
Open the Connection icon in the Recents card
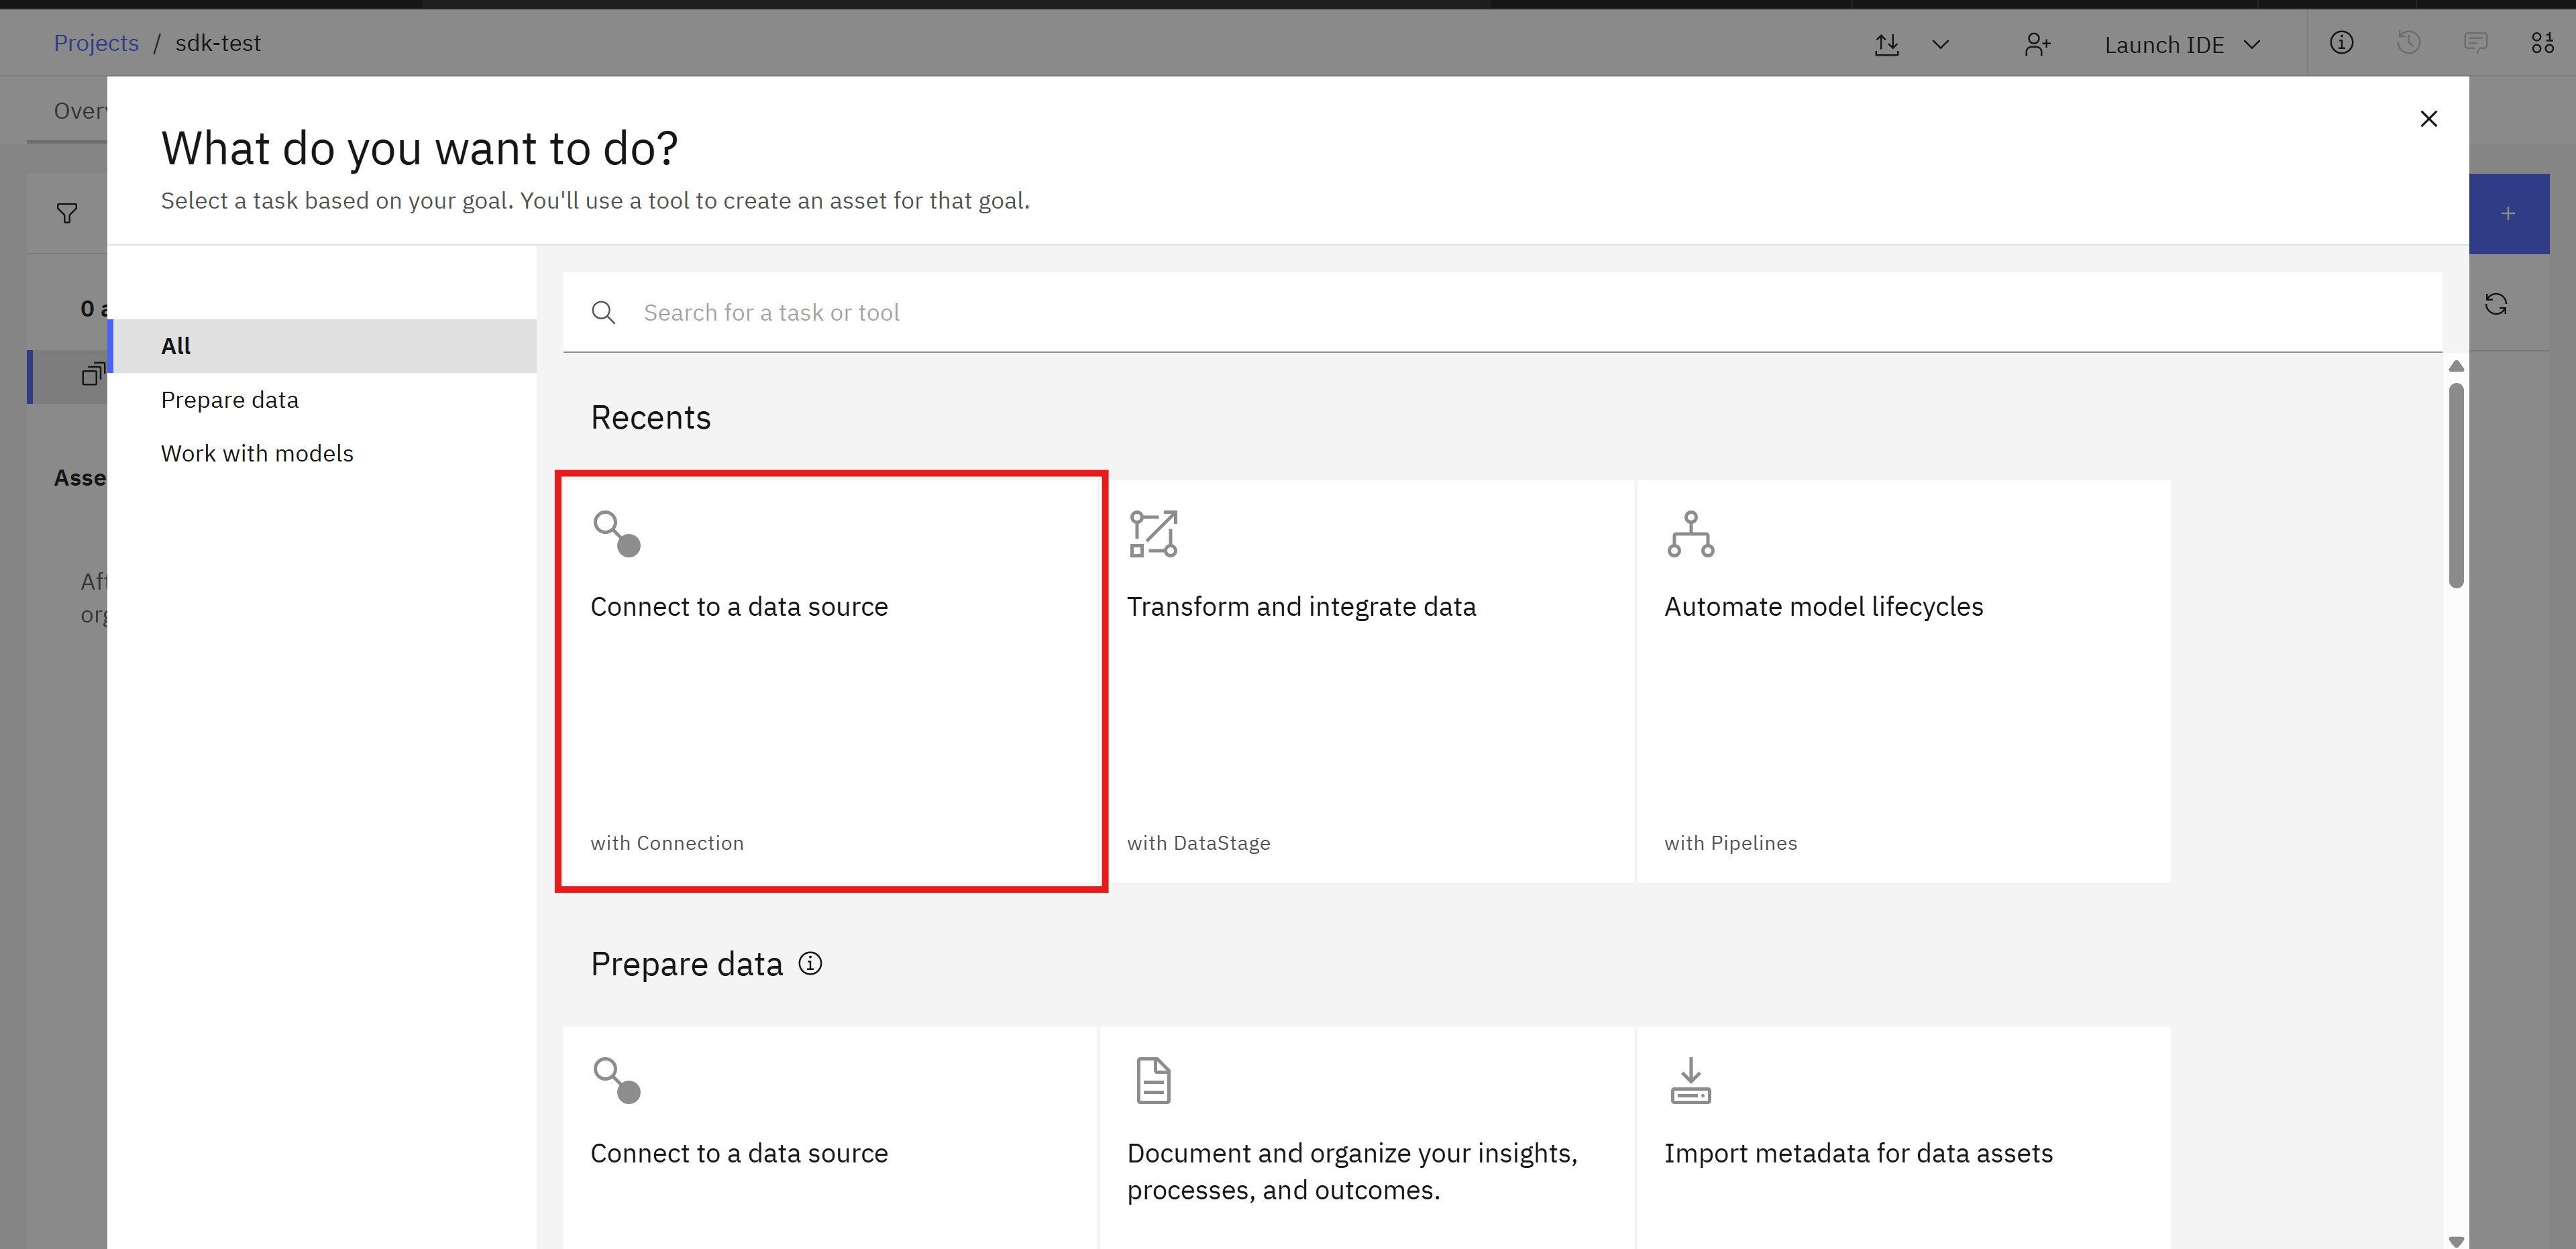tap(616, 534)
